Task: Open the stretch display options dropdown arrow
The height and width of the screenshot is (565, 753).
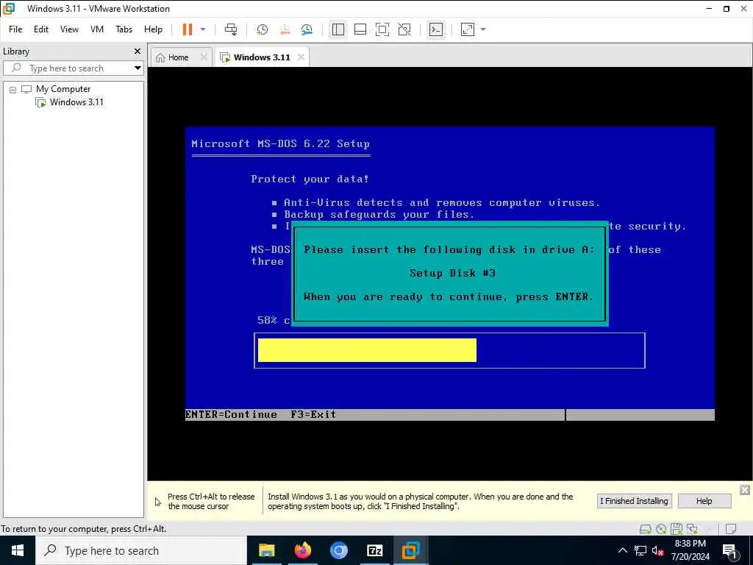Action: coord(483,29)
